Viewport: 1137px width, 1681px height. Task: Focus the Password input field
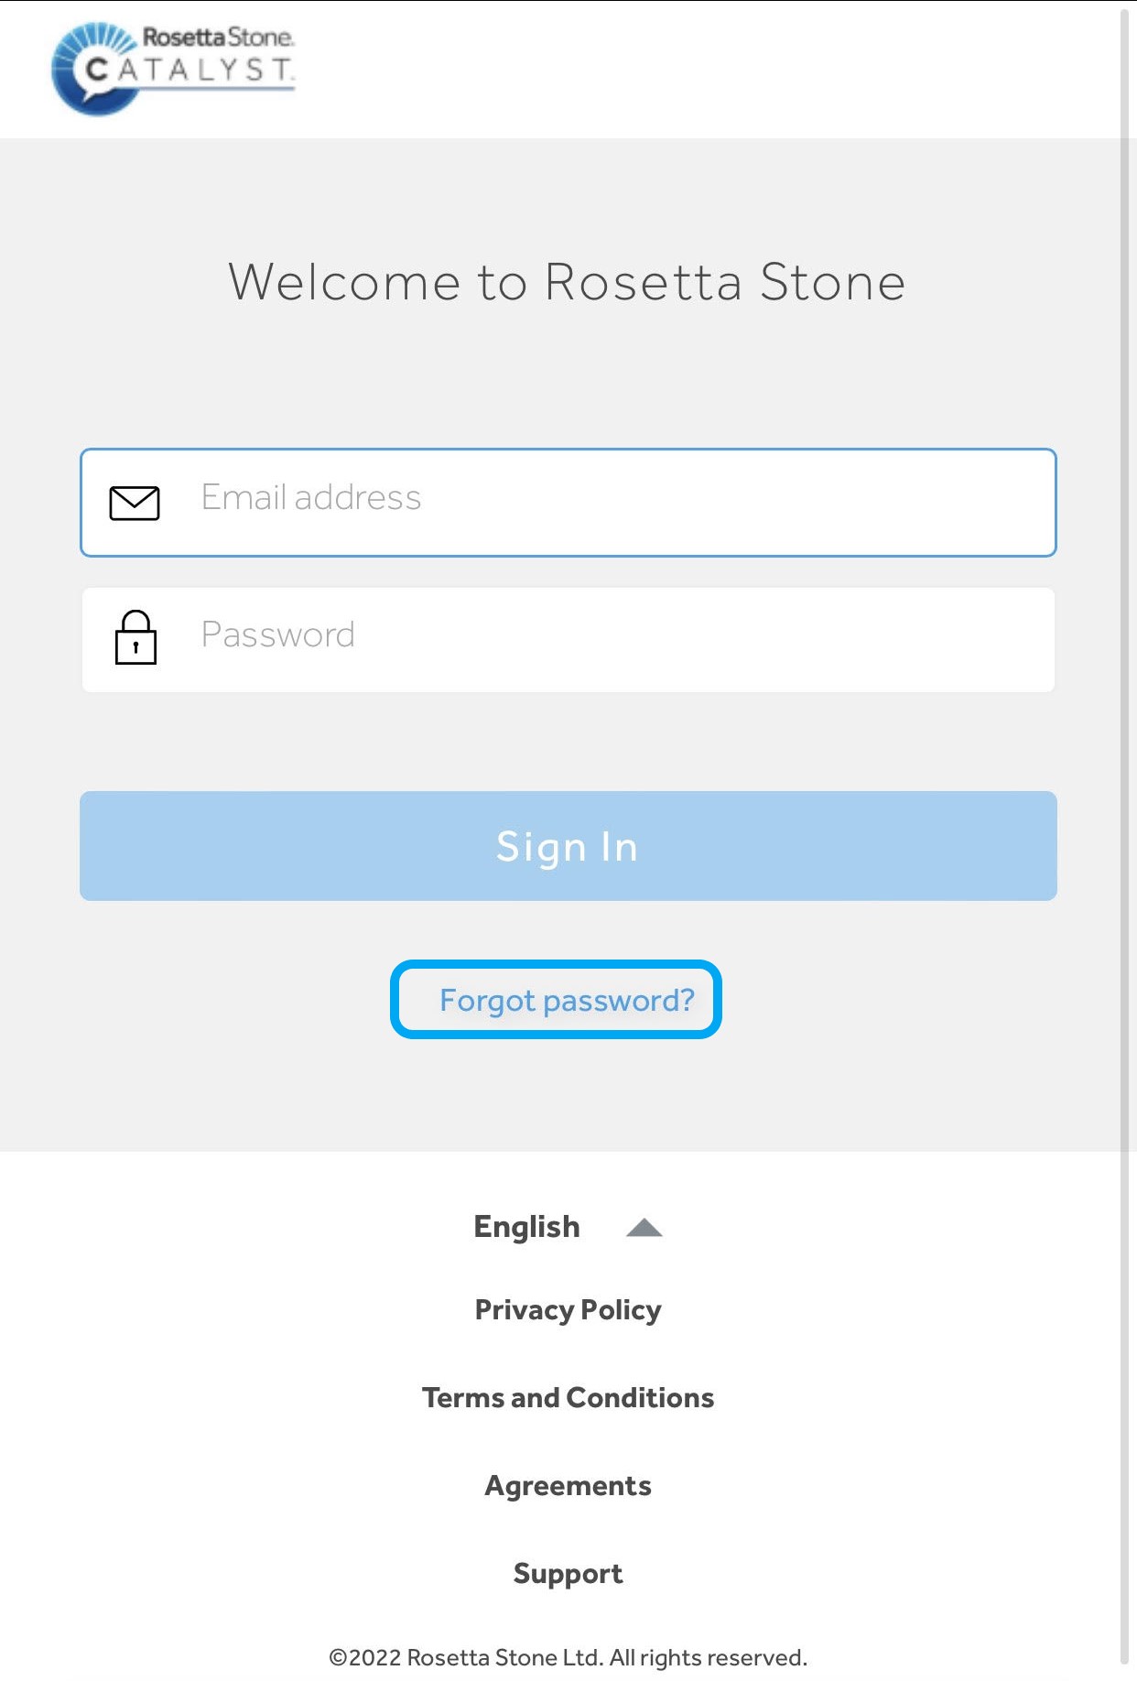604,637
